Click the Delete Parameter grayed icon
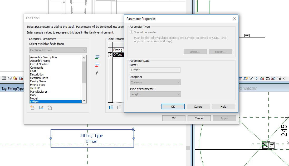This screenshot has width=289, height=166. point(50,108)
